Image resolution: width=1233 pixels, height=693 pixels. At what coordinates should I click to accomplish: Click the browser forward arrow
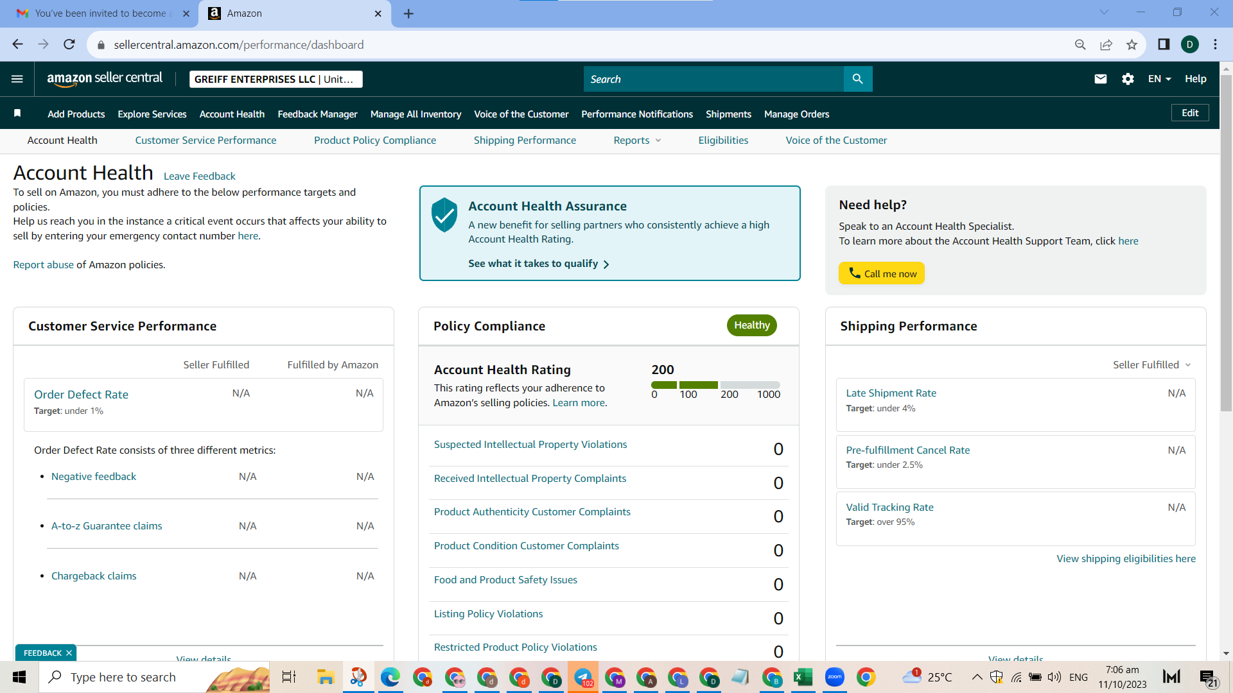point(43,44)
